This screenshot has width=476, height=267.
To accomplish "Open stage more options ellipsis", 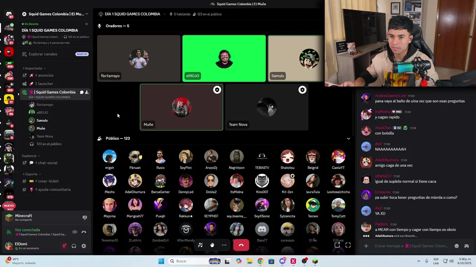I will click(224, 245).
